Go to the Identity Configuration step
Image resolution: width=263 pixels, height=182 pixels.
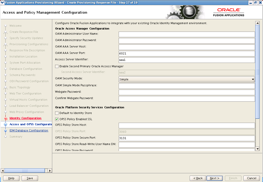[x=25, y=118]
